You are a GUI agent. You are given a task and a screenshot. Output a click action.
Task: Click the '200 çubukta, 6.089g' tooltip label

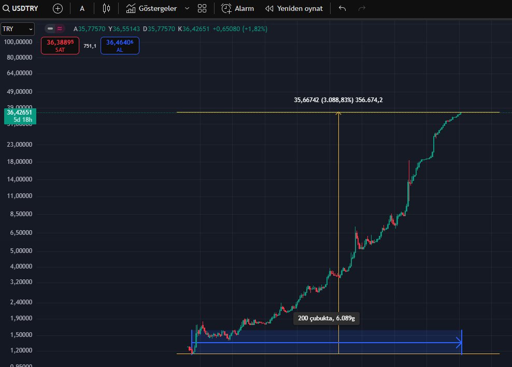pos(326,318)
